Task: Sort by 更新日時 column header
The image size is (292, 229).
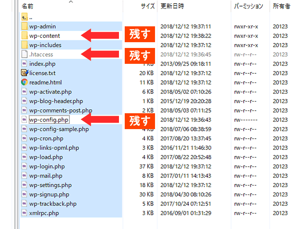Action: point(172,6)
